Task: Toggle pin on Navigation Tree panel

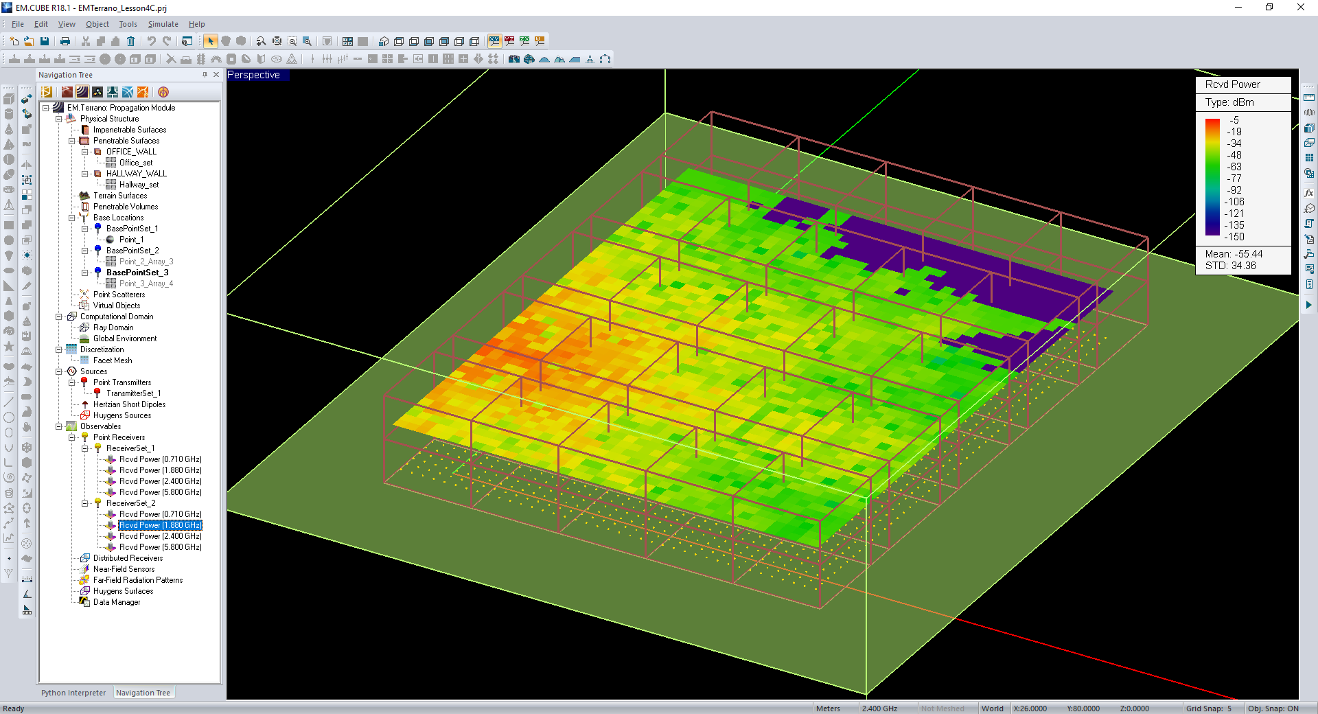Action: point(205,75)
